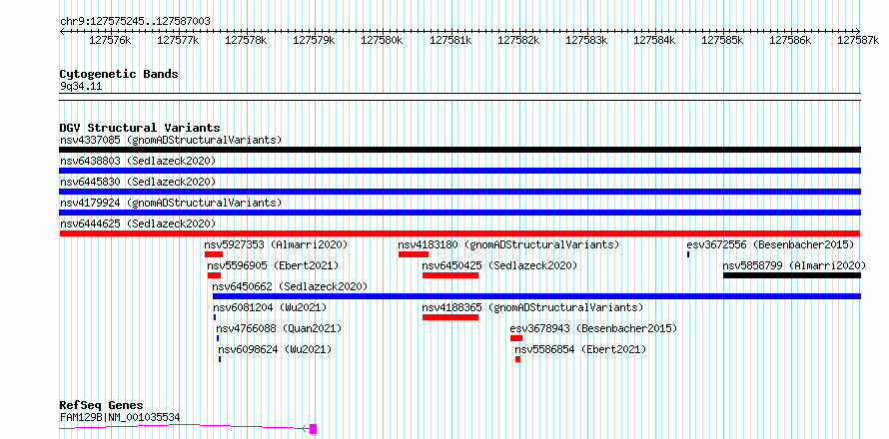The height and width of the screenshot is (439, 889).
Task: Click the 127587k ruler tick label
Action: coord(859,40)
